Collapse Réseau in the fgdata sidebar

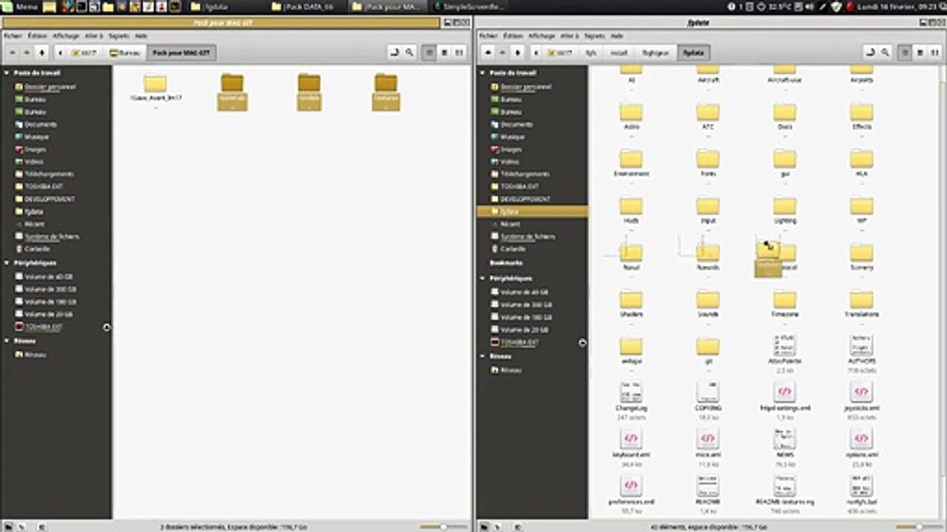483,356
